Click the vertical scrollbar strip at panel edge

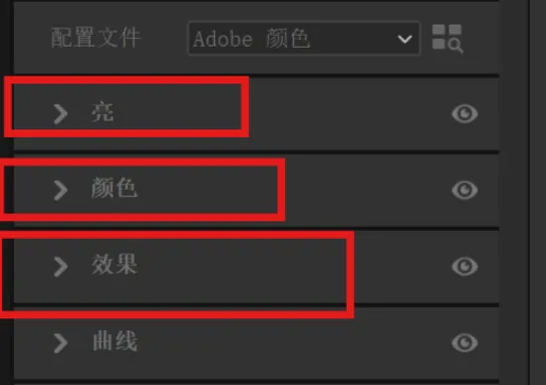point(515,192)
